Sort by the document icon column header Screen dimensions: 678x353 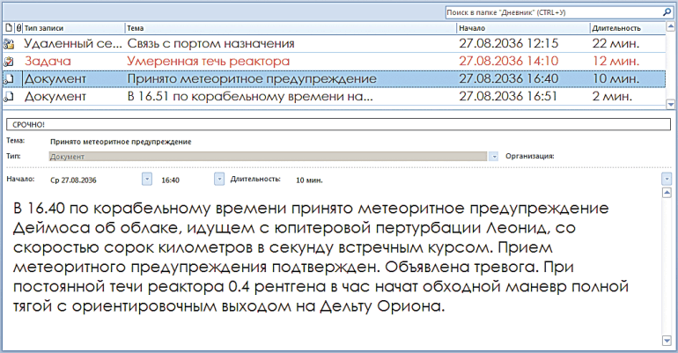[x=7, y=28]
